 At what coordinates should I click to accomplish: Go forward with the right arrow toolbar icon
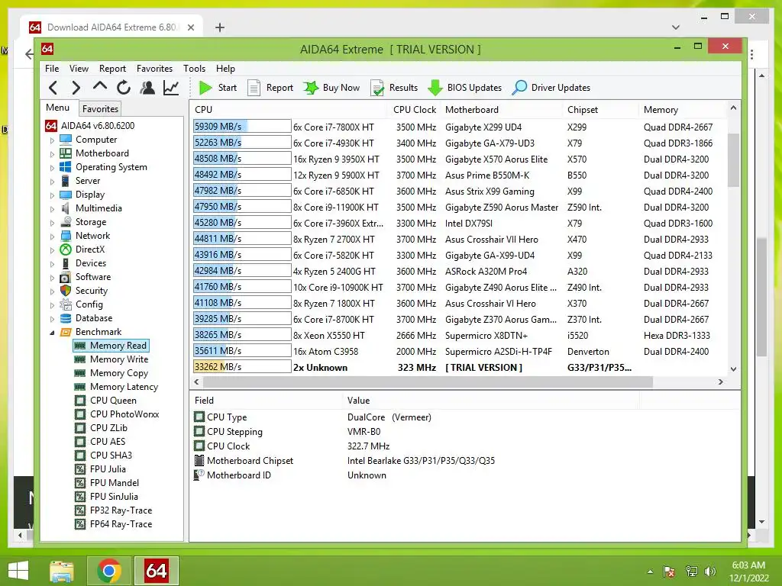[76, 88]
